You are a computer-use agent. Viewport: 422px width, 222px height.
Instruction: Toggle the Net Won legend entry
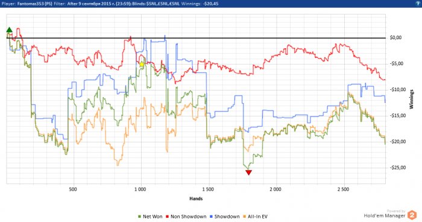pyautogui.click(x=150, y=217)
